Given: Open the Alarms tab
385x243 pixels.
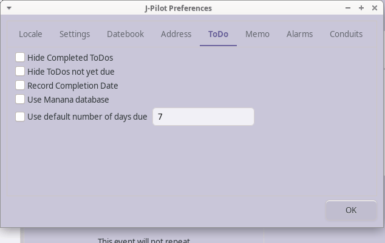Looking at the screenshot, I should pos(299,34).
